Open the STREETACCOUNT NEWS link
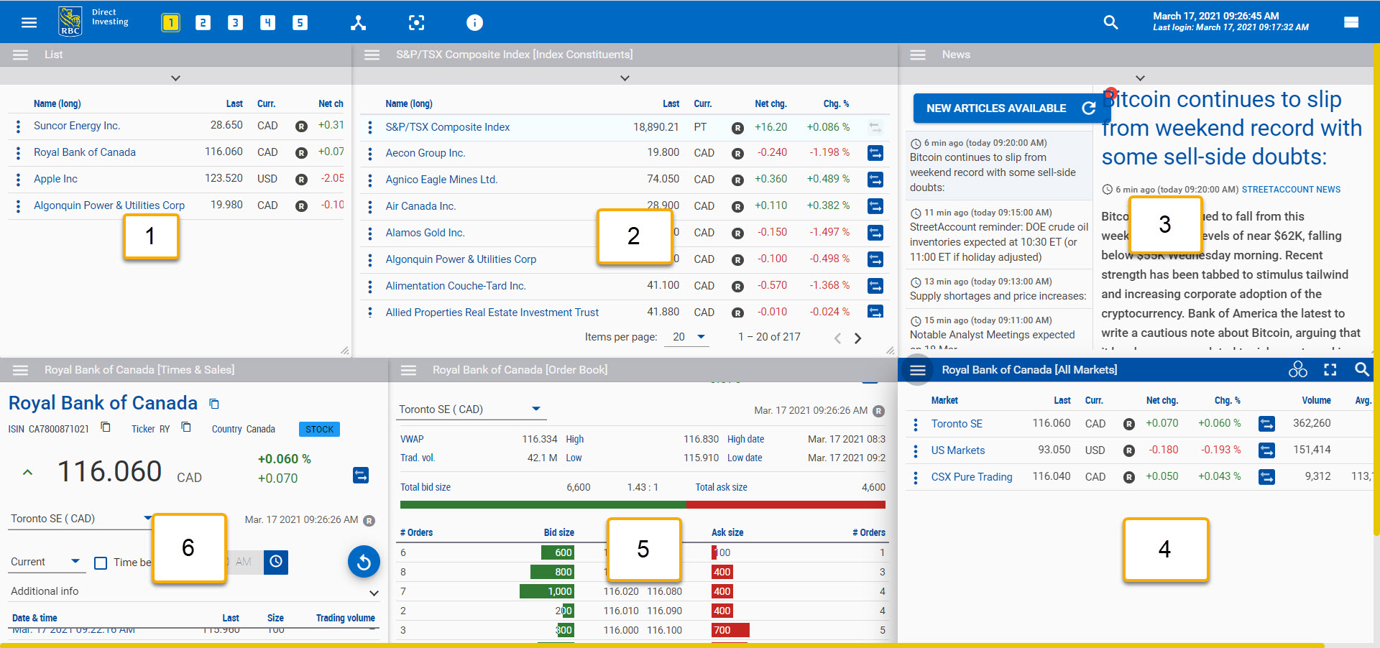Screen dimensions: 1380x648 (1291, 190)
